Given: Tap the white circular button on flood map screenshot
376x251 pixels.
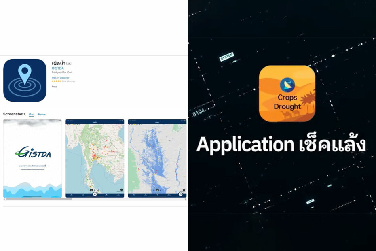Looking at the screenshot, I should (181, 194).
